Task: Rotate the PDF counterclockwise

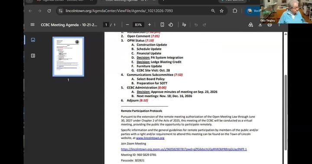Action: coord(171,25)
